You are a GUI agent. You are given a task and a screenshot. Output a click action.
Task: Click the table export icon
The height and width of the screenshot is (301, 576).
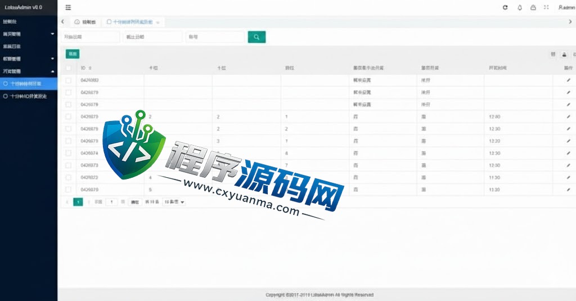pos(564,55)
